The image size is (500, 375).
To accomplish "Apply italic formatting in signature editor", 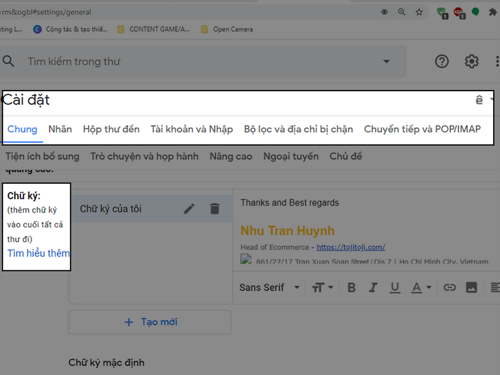I will point(373,287).
